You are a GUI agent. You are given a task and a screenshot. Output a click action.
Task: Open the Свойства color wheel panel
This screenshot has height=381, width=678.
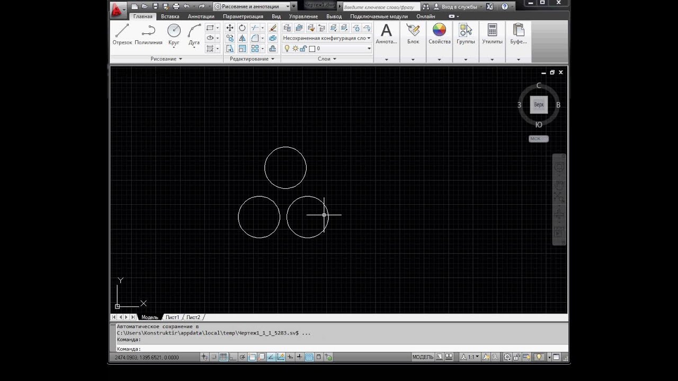pyautogui.click(x=439, y=34)
